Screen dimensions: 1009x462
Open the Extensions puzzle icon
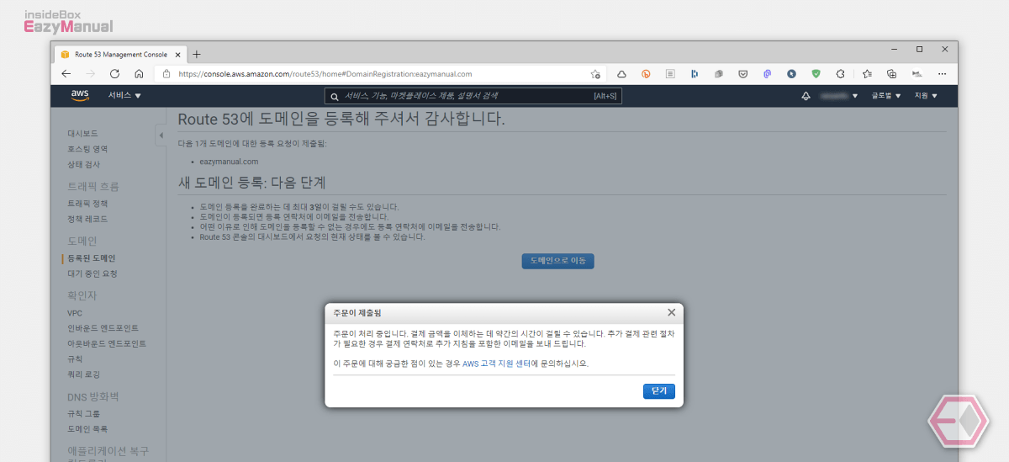click(840, 74)
